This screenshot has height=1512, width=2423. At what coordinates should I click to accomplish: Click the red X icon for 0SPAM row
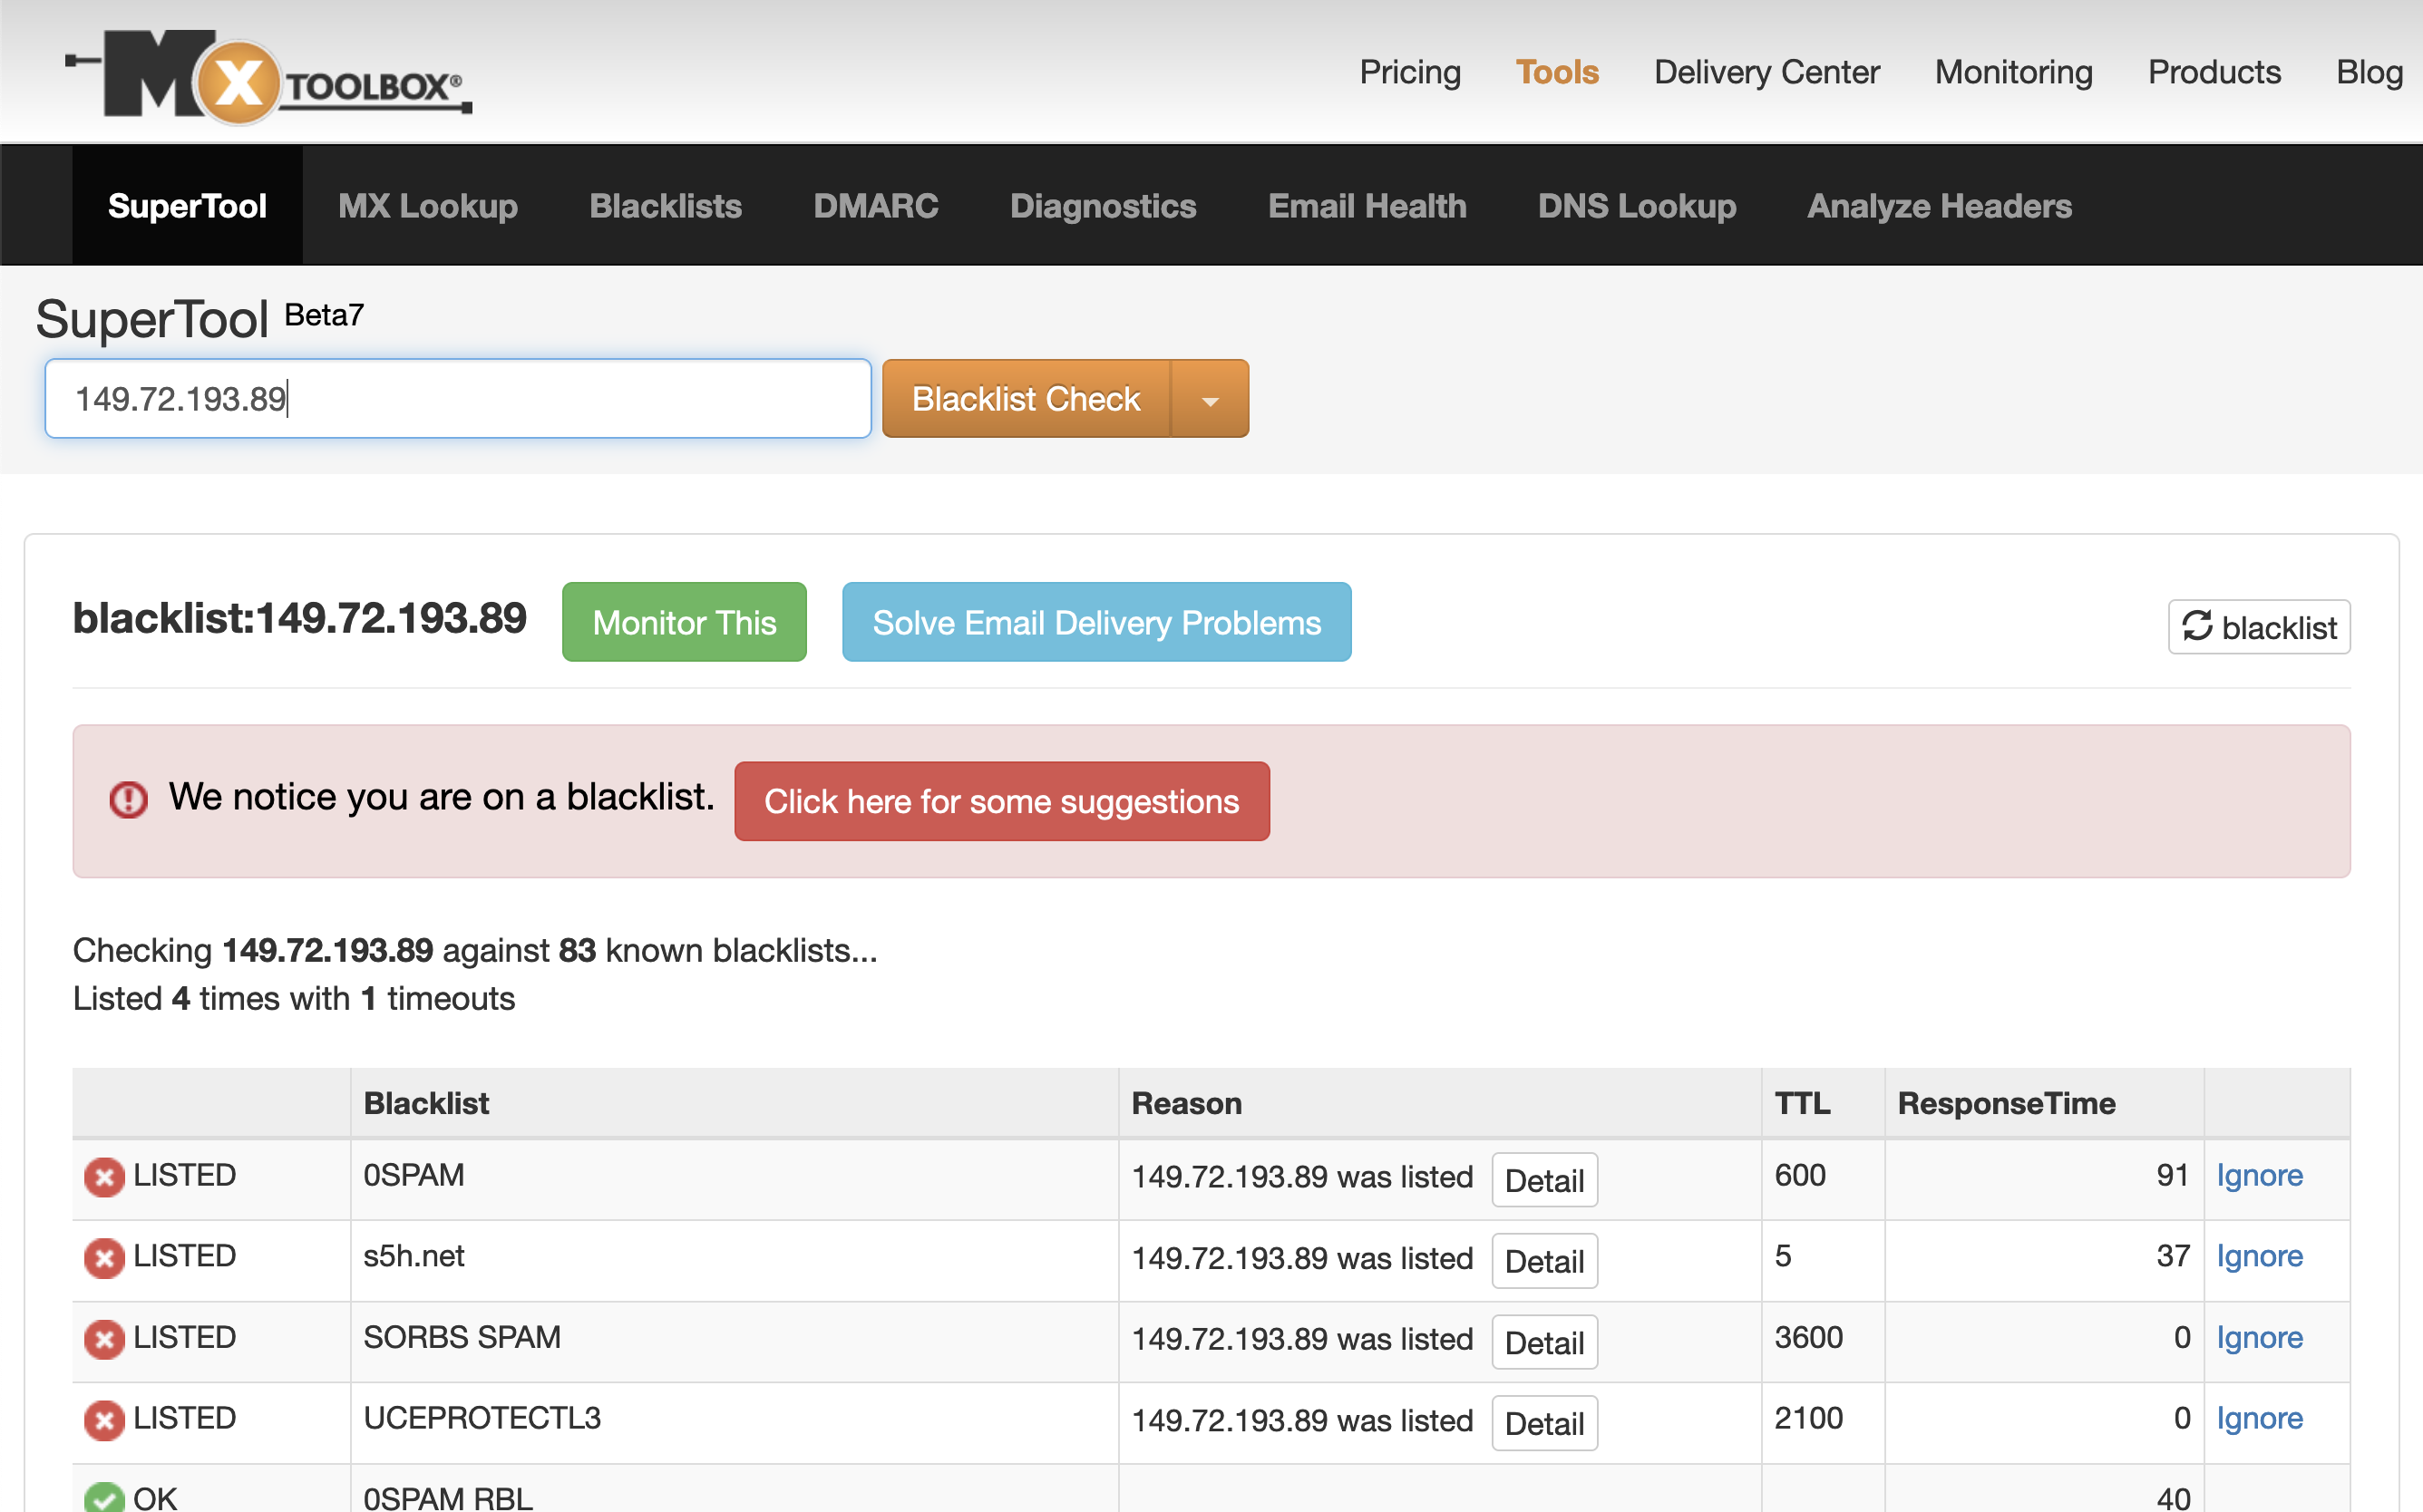pyautogui.click(x=104, y=1177)
